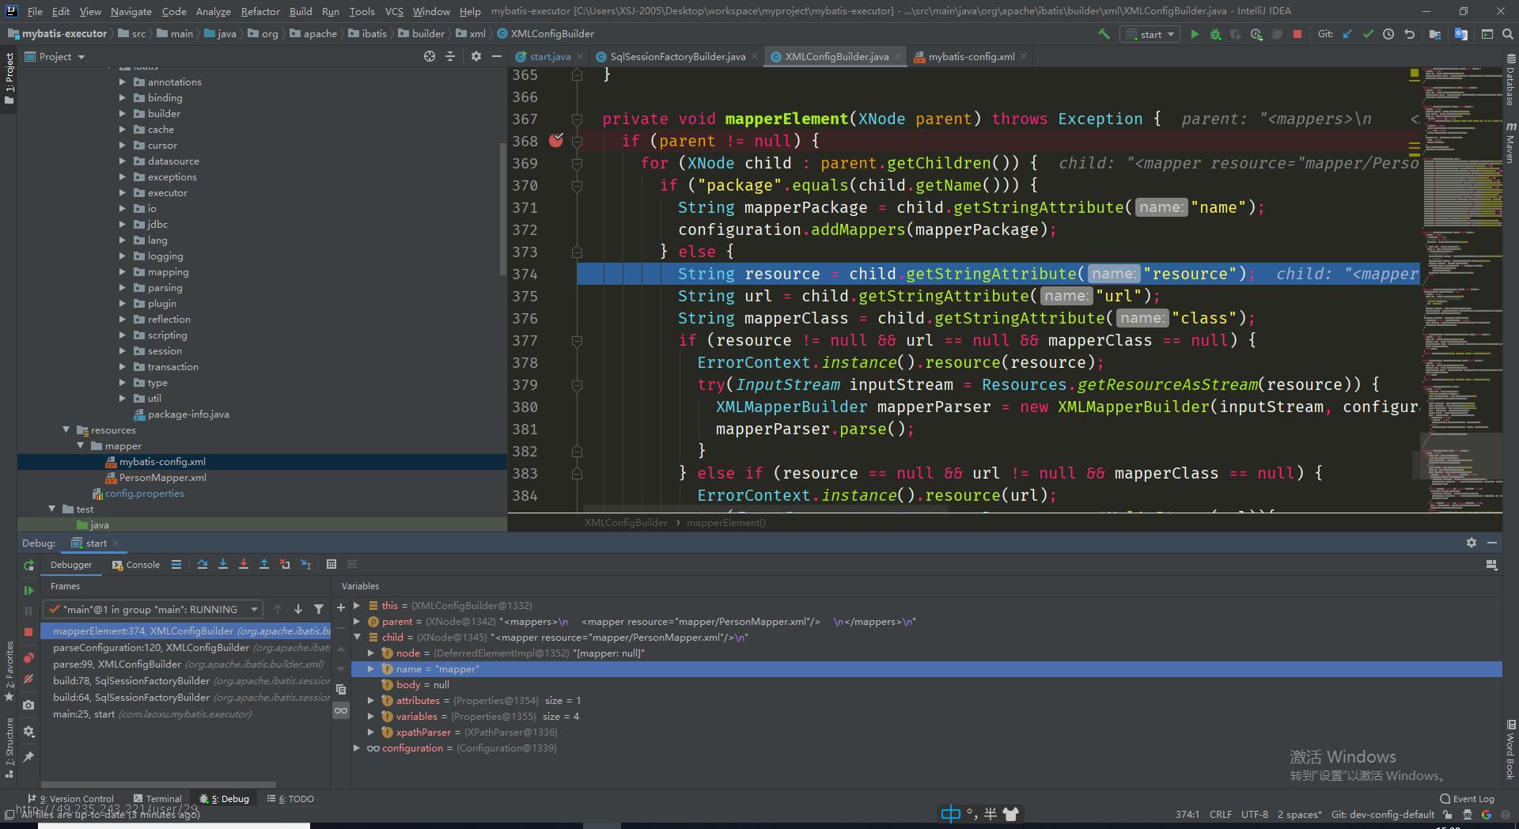
Task: Select parseConfiguration:120 stack frame
Action: point(187,647)
